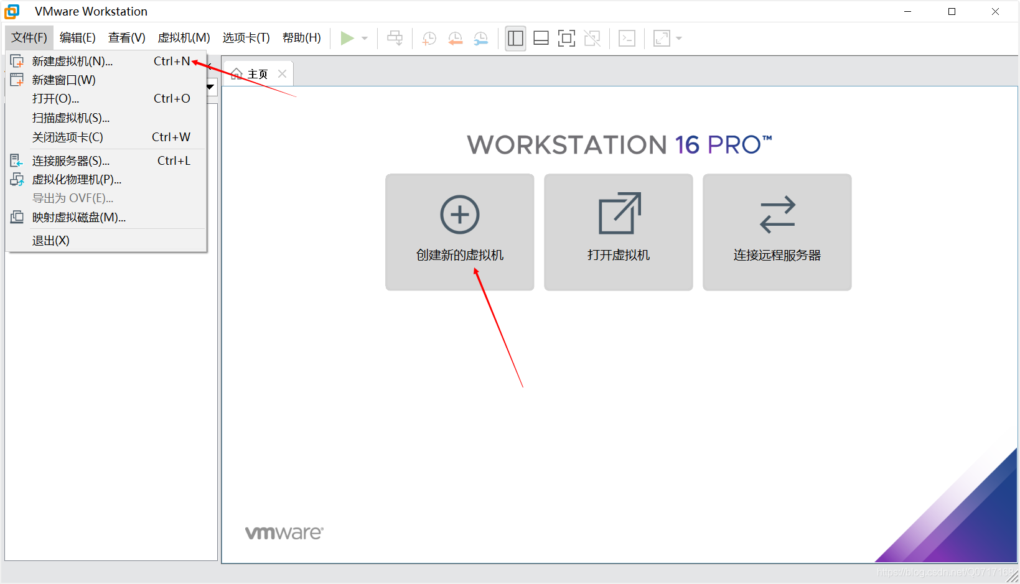Click the virtualize physical machine menu icon
The height and width of the screenshot is (584, 1020).
pyautogui.click(x=17, y=179)
